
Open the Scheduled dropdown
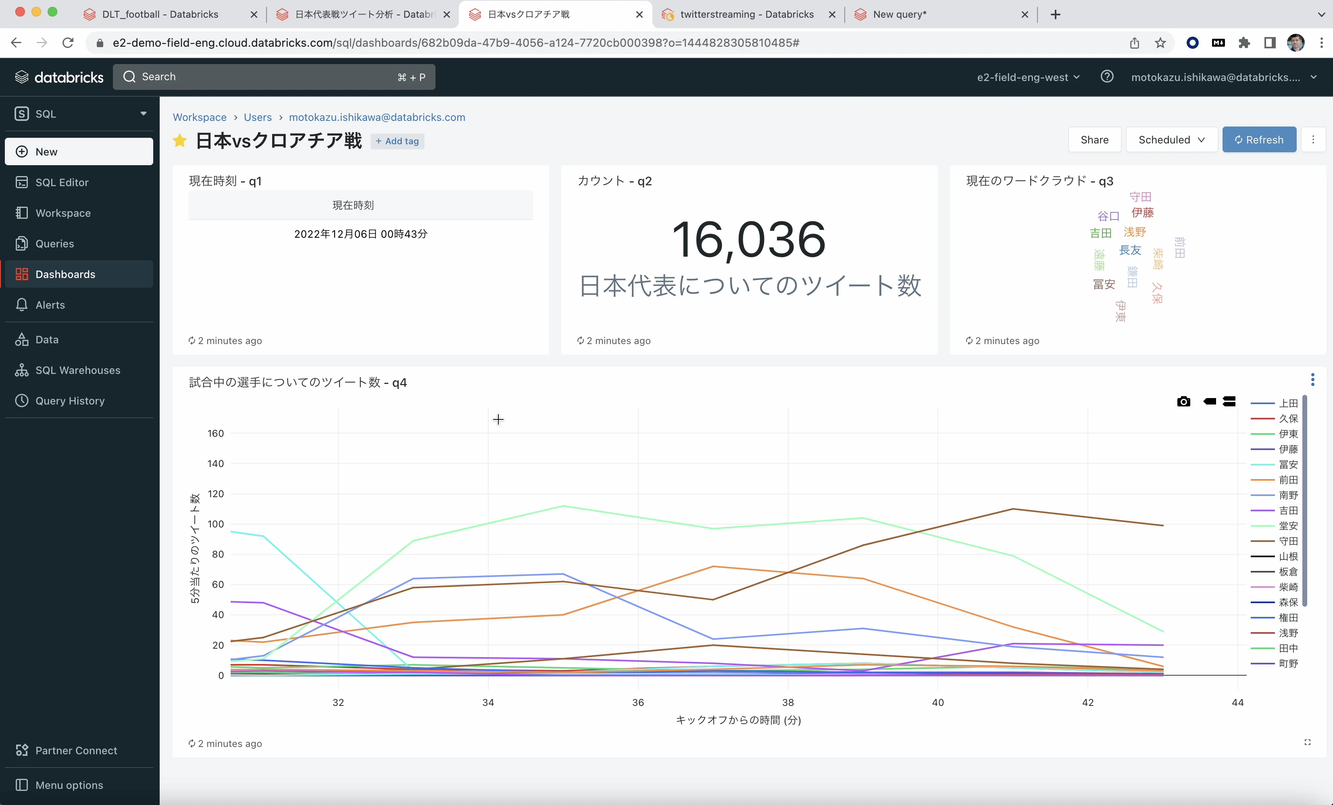click(1171, 139)
